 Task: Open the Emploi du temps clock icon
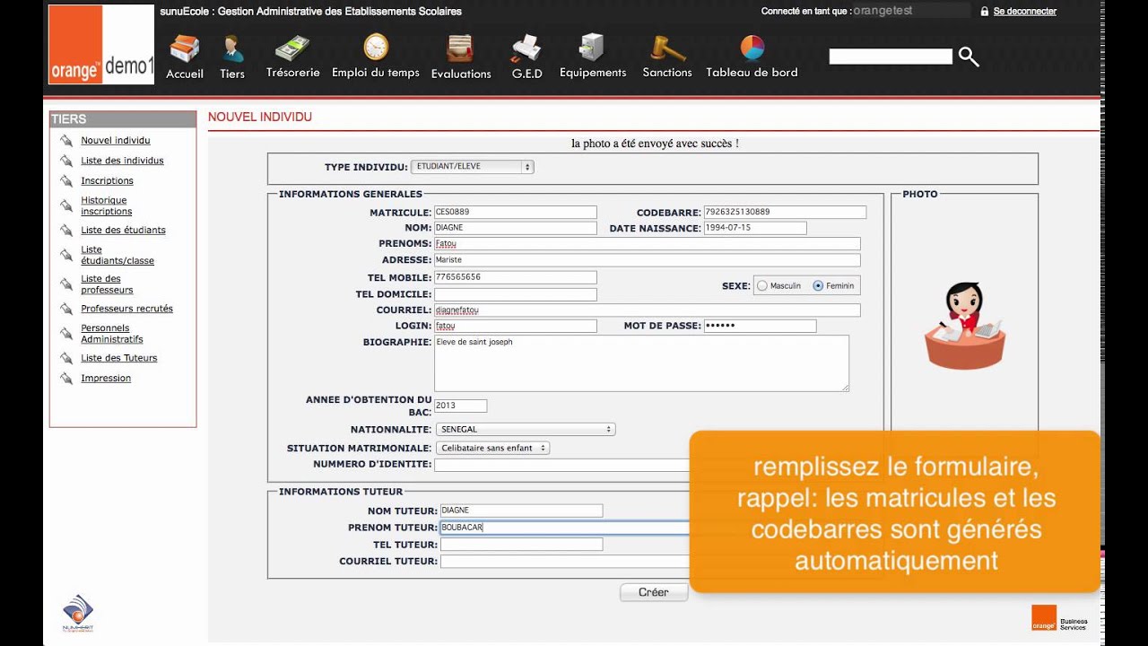click(x=376, y=47)
